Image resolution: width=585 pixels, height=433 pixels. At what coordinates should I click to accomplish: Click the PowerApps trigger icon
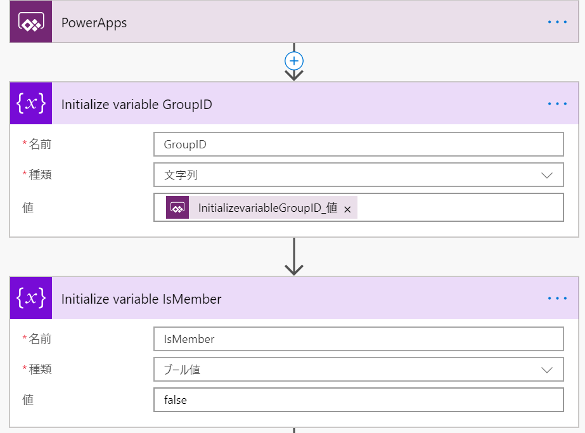30,22
